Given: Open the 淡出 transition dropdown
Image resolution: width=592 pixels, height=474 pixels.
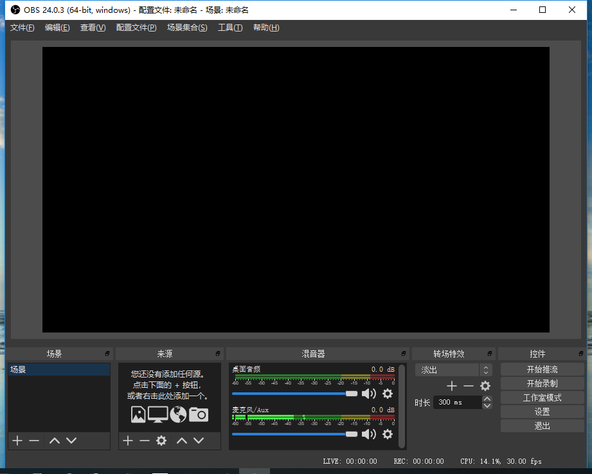Looking at the screenshot, I should pyautogui.click(x=453, y=370).
